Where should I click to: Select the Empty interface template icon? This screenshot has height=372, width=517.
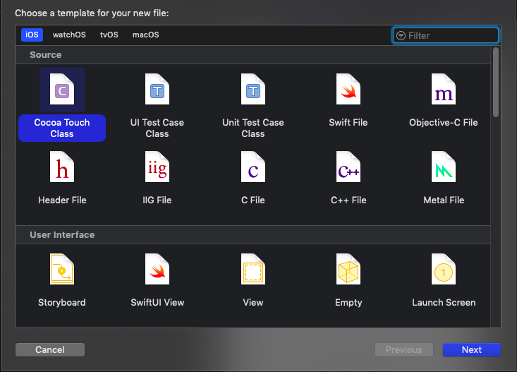pos(348,270)
